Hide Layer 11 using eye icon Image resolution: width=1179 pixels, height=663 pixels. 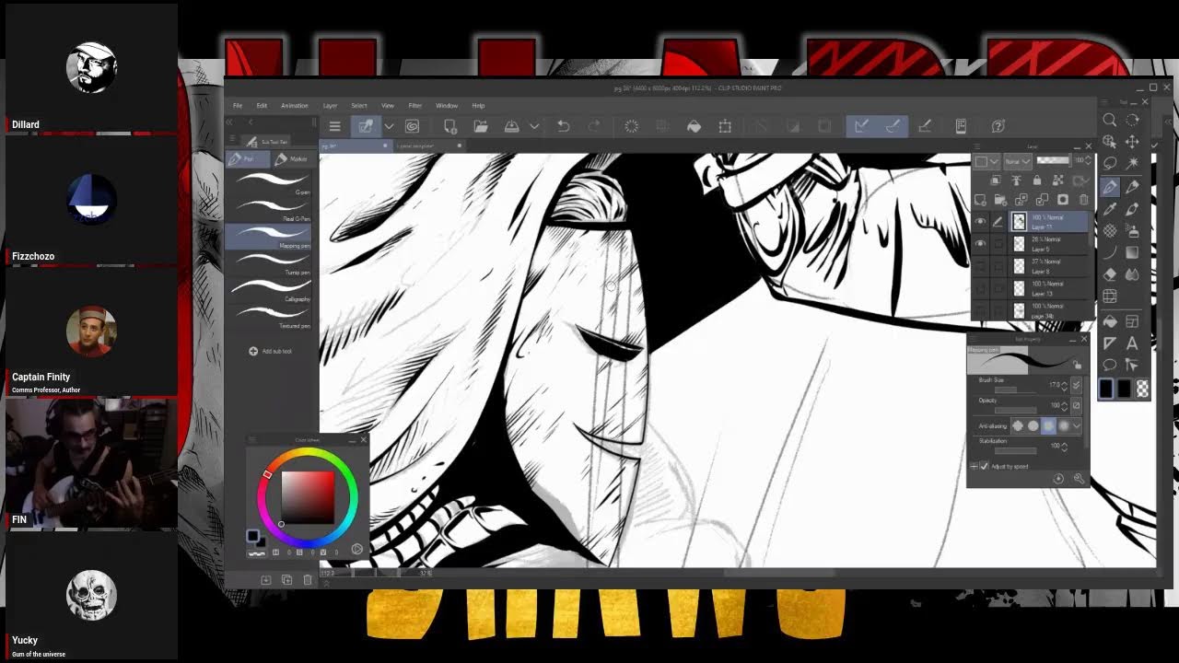(980, 221)
